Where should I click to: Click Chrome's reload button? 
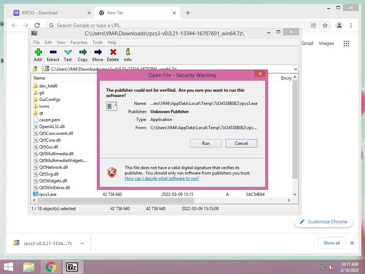pos(37,25)
